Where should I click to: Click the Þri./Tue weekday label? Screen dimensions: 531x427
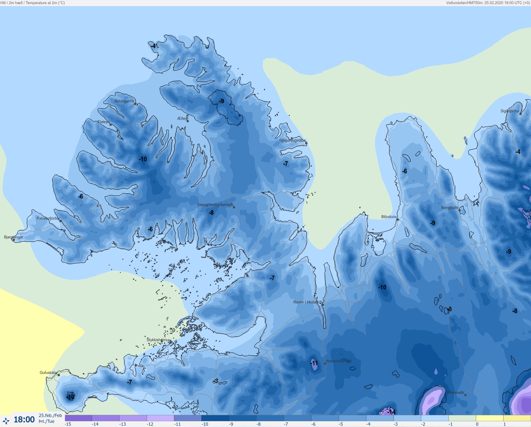(x=46, y=421)
